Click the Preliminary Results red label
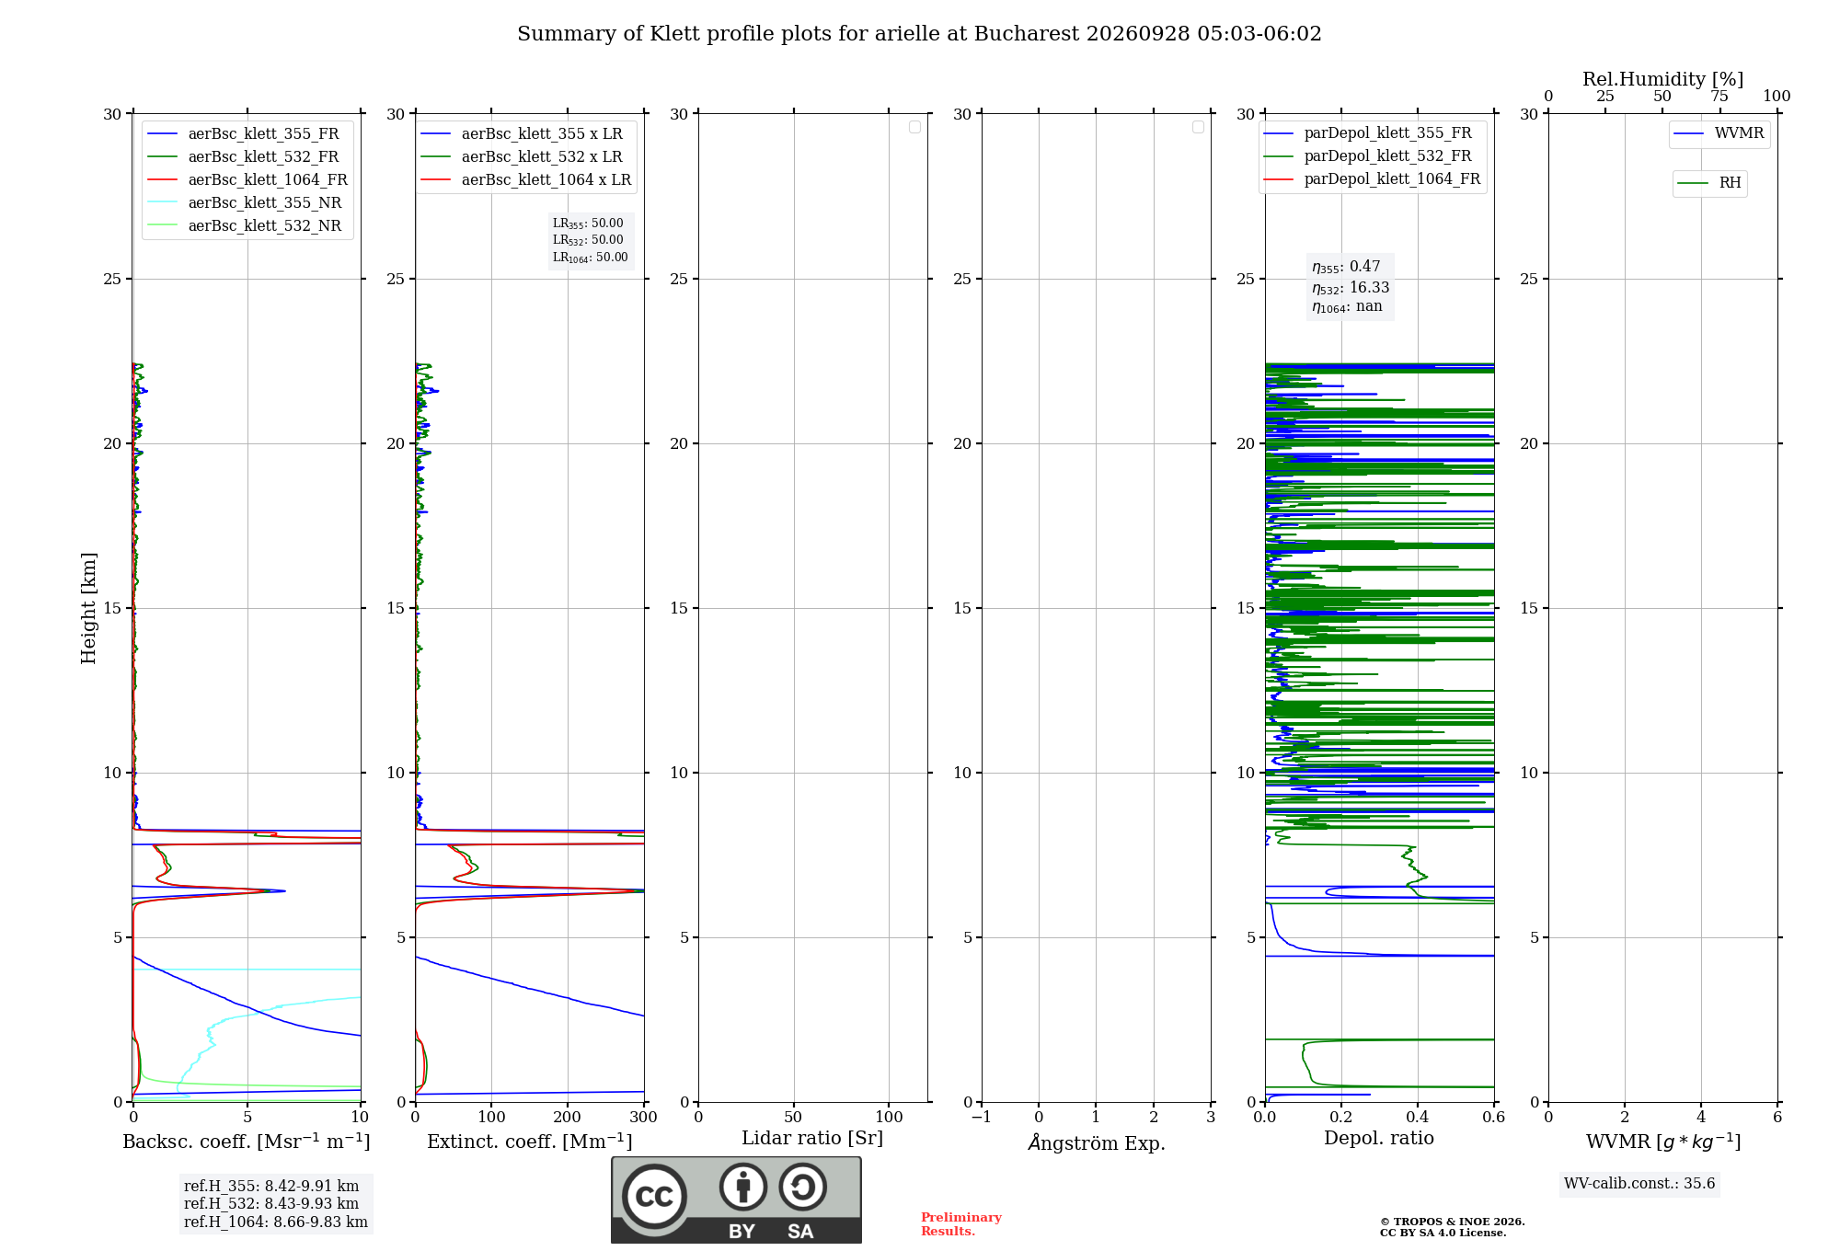This screenshot has height=1251, width=1840. click(x=961, y=1224)
